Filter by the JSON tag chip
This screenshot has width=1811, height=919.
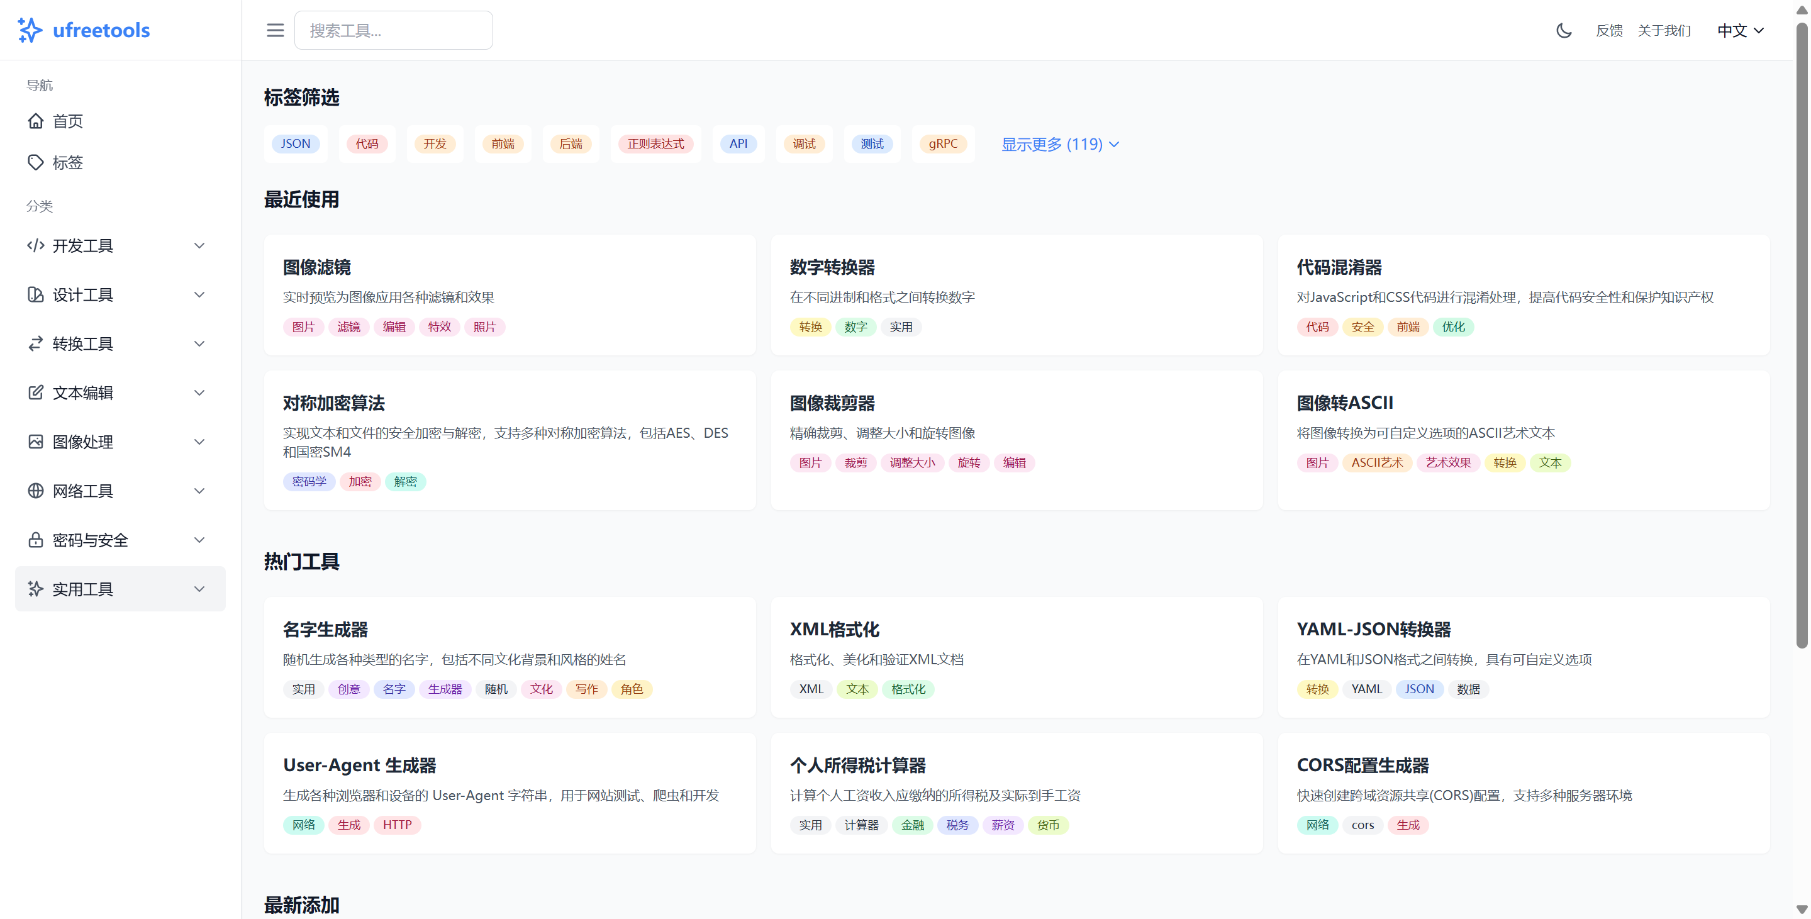point(296,143)
